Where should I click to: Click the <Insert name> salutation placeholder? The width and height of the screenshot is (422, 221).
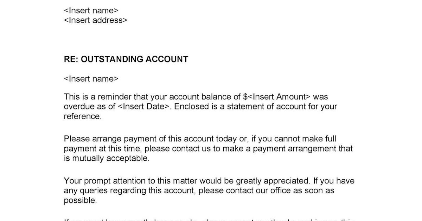91,79
